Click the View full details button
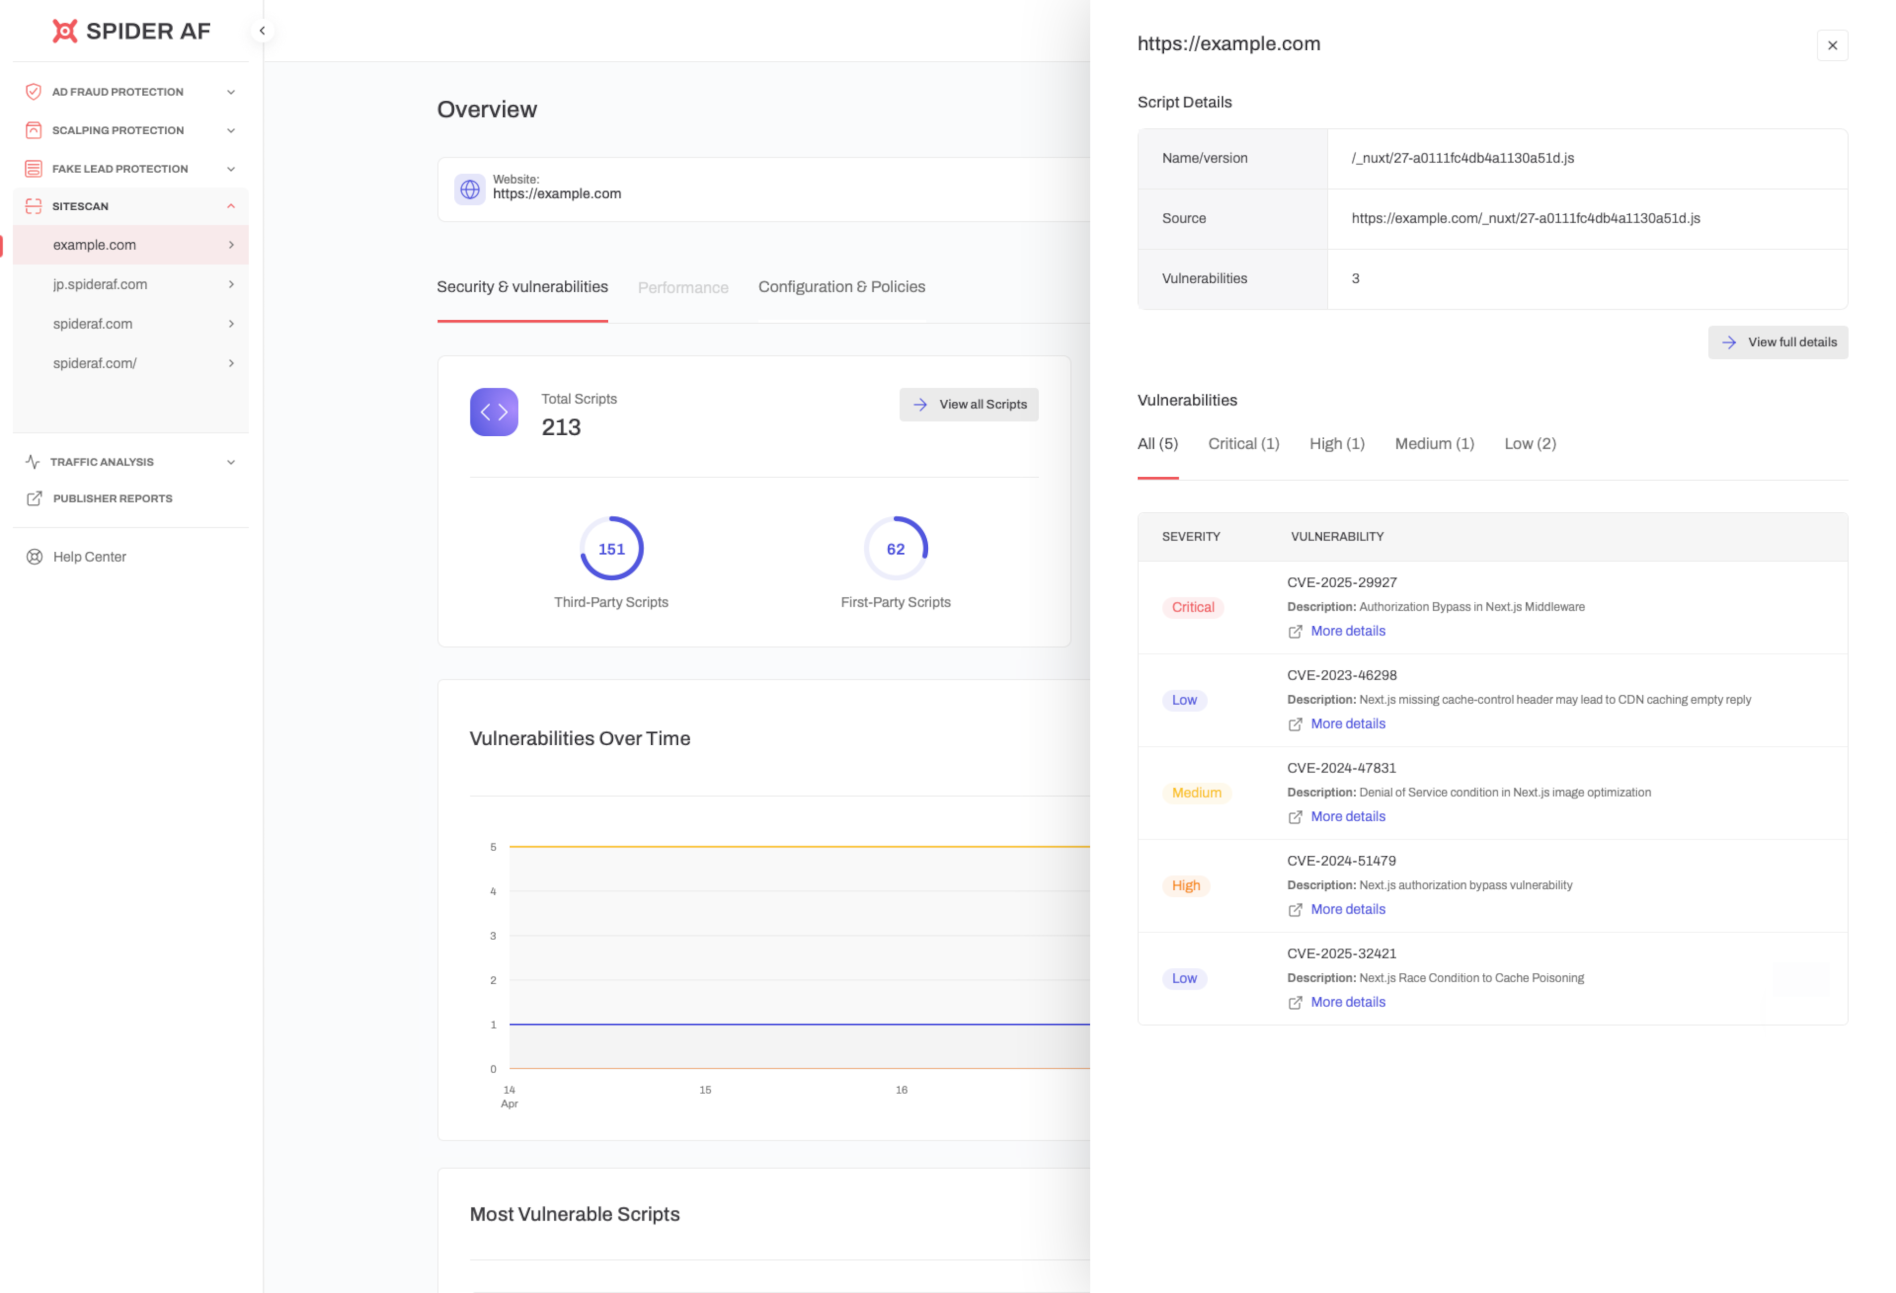The height and width of the screenshot is (1293, 1896). pyautogui.click(x=1777, y=342)
